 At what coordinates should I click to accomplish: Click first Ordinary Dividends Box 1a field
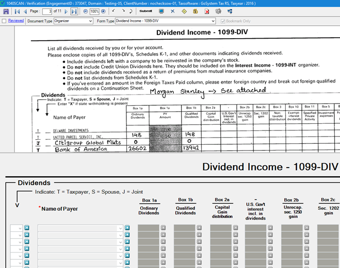148,227
